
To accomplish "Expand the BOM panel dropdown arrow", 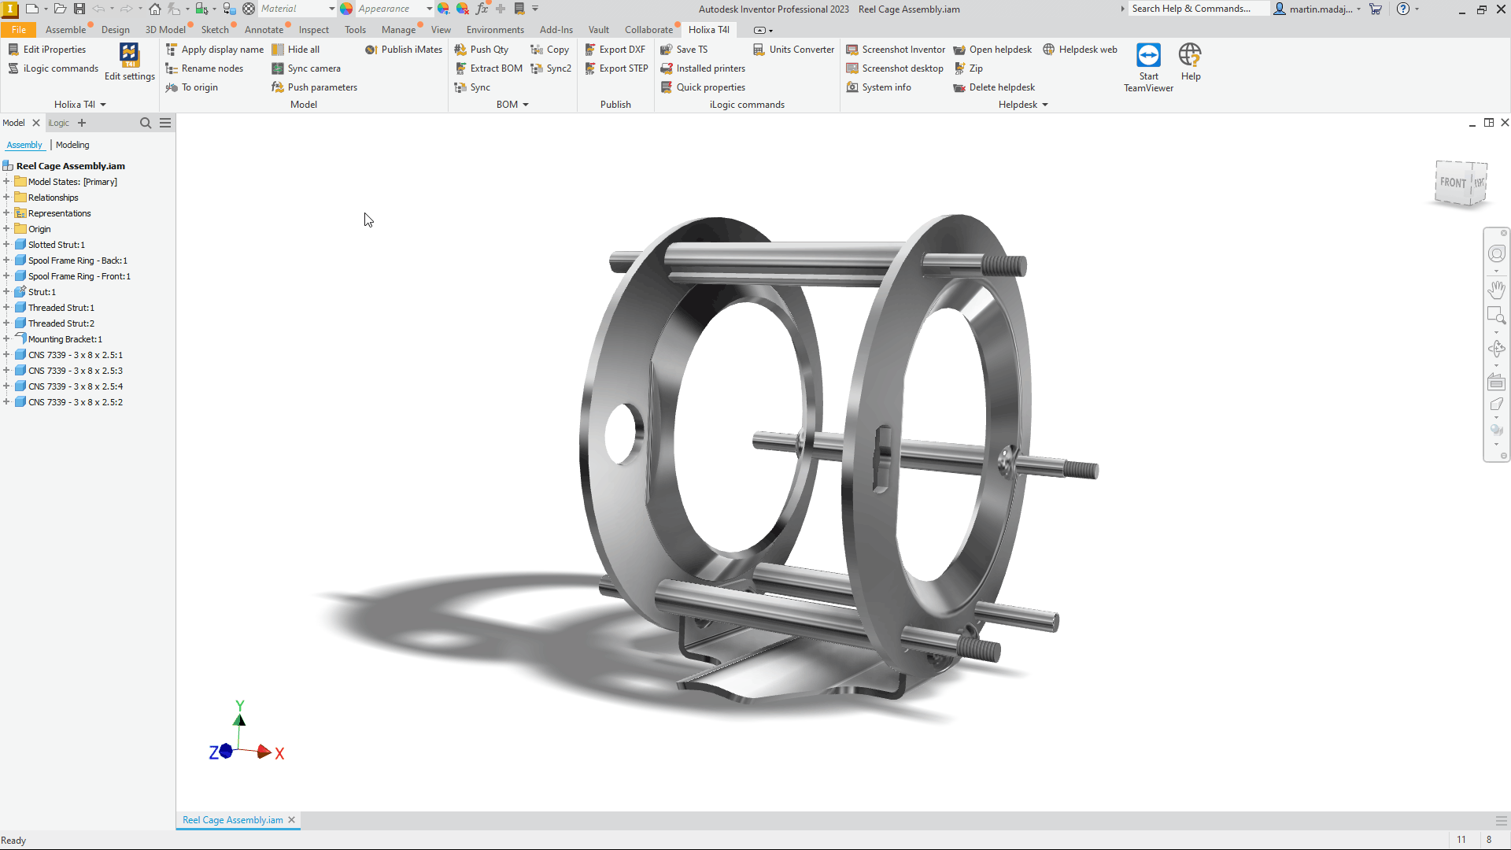I will coord(526,105).
